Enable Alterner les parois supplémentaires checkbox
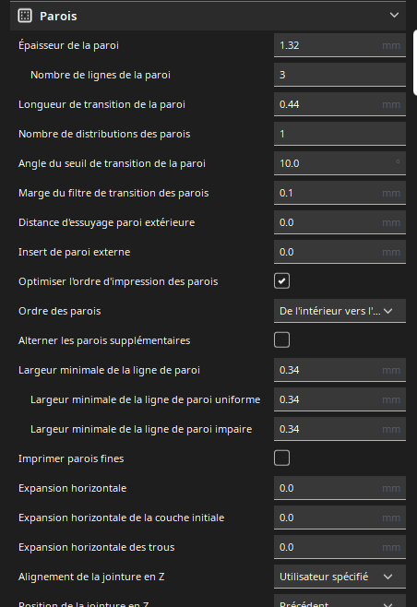The height and width of the screenshot is (607, 417). [x=281, y=339]
